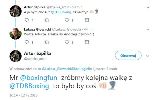Image resolution: width=159 pixels, height=100 pixels.
Task: Open the @boxingfun mention link
Action: [39, 78]
